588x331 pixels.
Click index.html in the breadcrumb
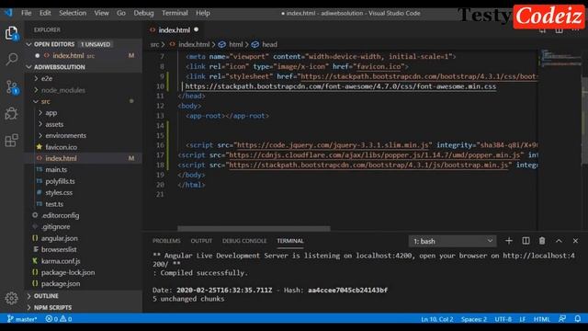tap(194, 44)
